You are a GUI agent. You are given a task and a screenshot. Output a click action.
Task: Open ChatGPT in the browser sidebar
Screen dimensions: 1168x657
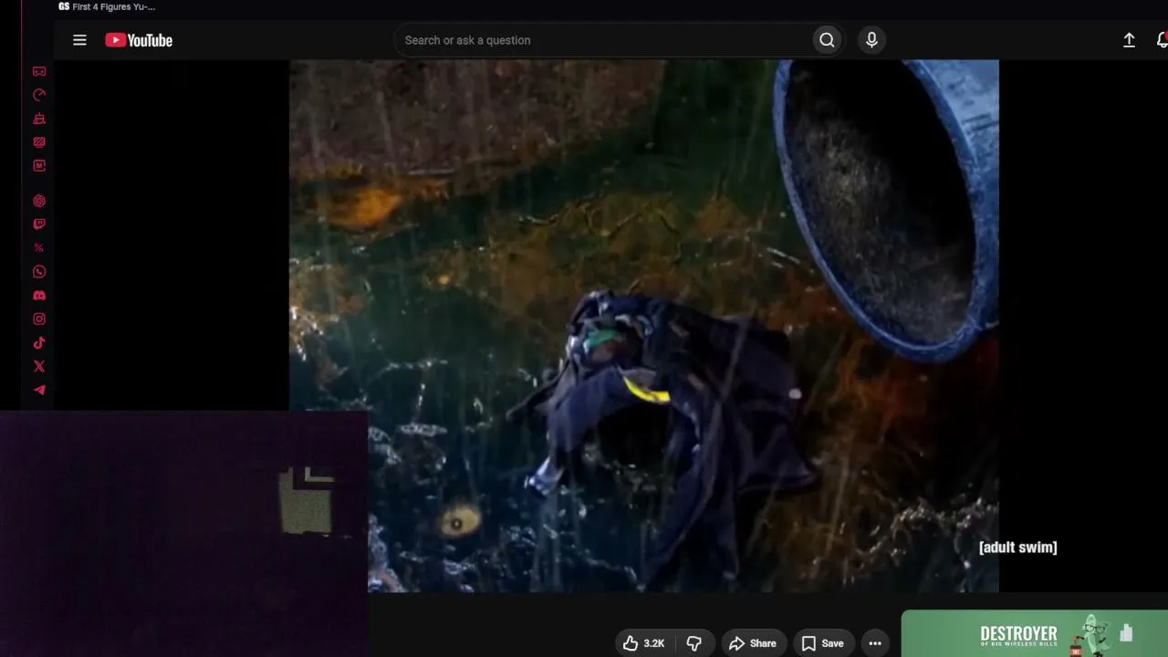tap(39, 201)
